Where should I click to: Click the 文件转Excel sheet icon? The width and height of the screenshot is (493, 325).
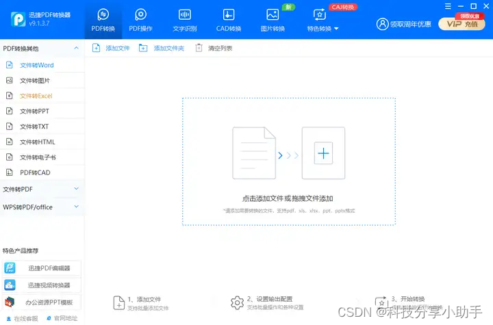pos(10,96)
